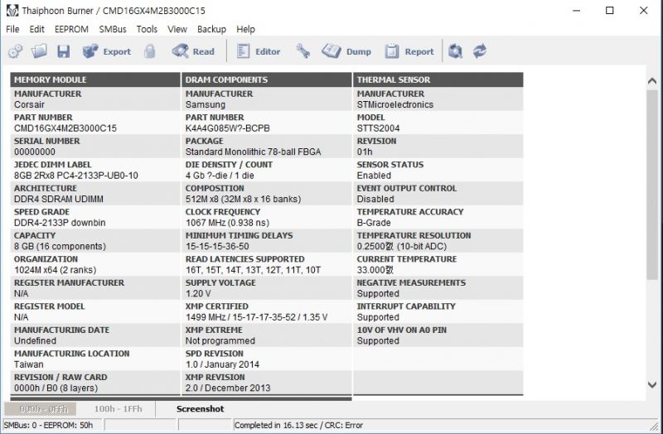Click SPD revision 1.0 / January 2014

coord(222,364)
